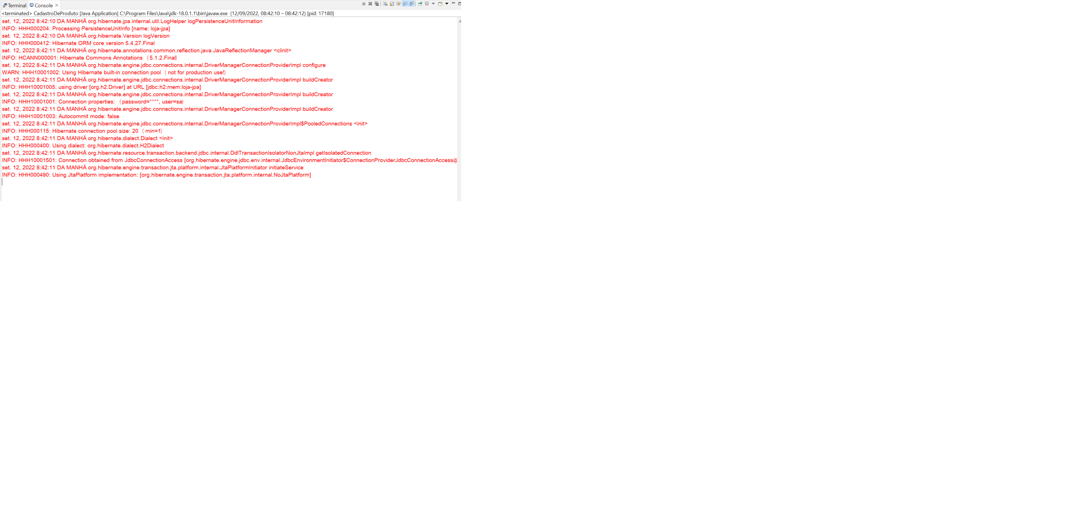1075x511 pixels.
Task: Clear the console output
Action: click(x=385, y=4)
